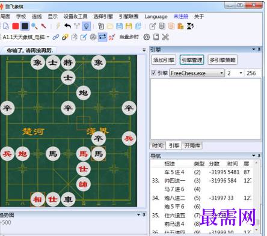Save game with blue floppy icon
This screenshot has height=236, width=267.
[120, 26]
